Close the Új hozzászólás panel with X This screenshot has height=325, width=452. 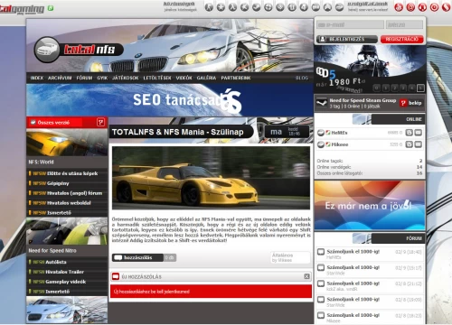(x=306, y=276)
